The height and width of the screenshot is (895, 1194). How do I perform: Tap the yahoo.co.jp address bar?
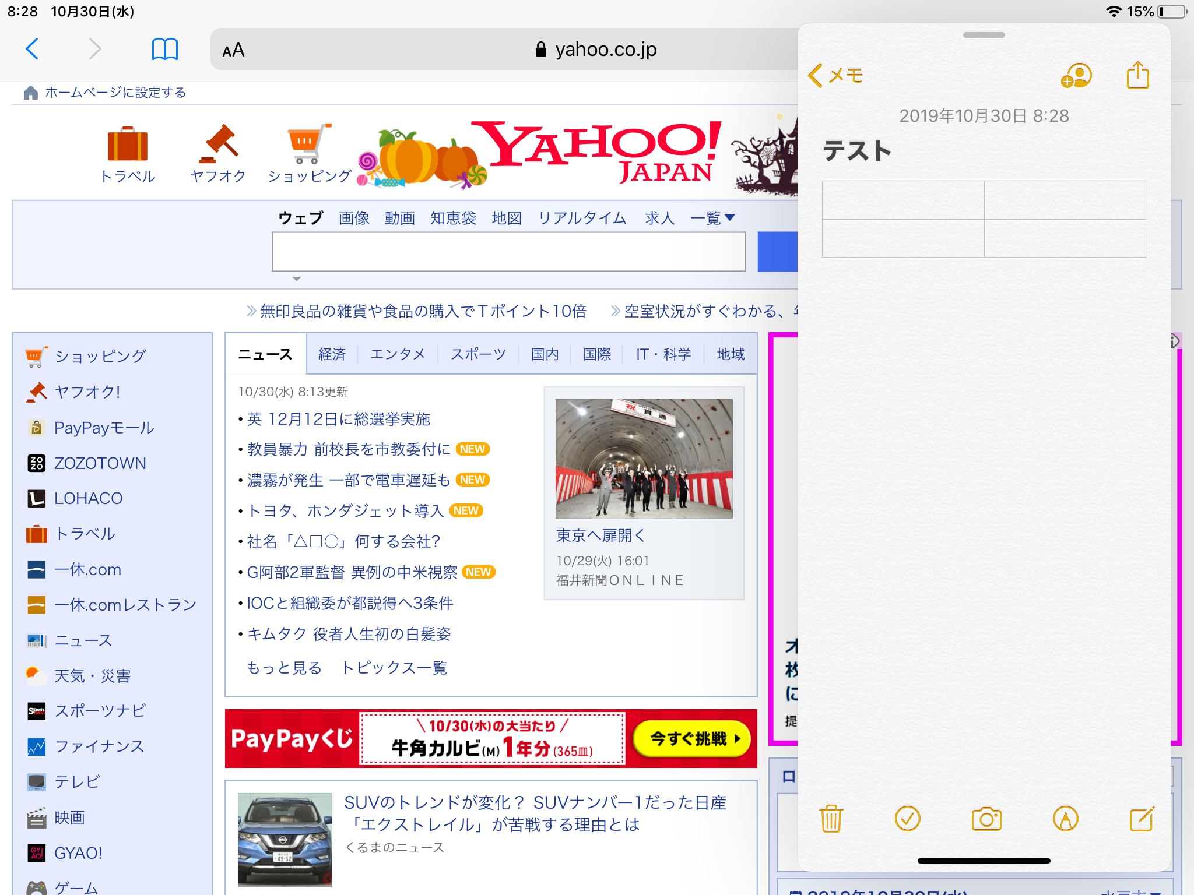(x=596, y=50)
